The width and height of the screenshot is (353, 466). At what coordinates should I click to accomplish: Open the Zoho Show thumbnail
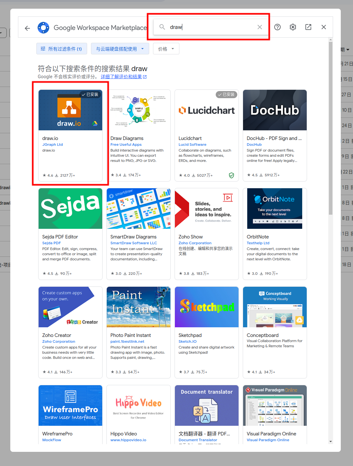(x=207, y=209)
